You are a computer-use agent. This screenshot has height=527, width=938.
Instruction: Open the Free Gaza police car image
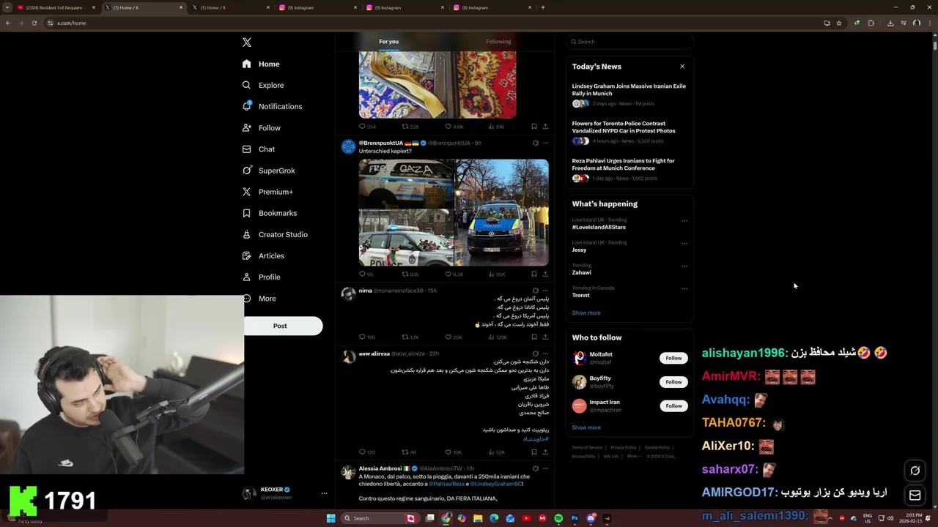click(x=406, y=184)
